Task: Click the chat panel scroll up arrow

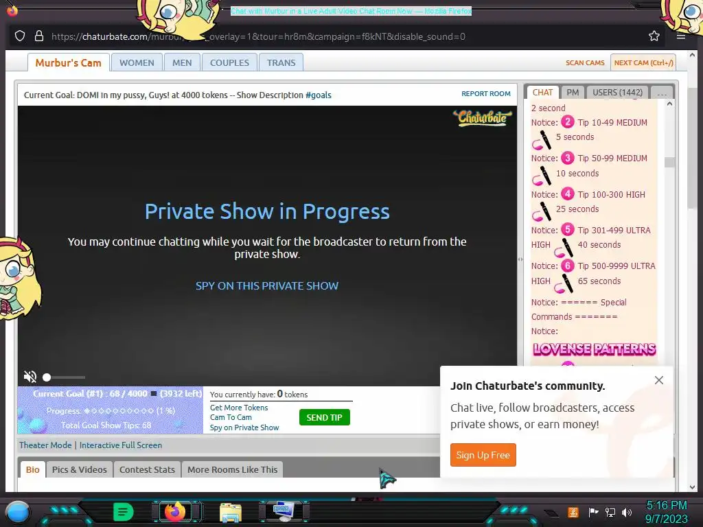Action: (x=669, y=104)
